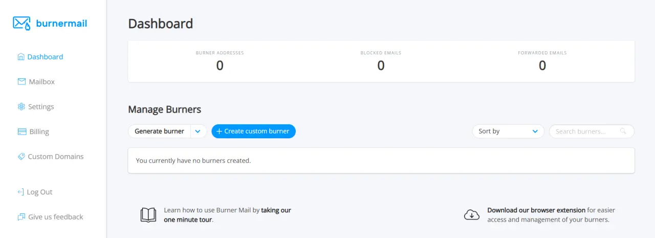
Task: Click the Log Out arrow icon
Action: [20, 192]
